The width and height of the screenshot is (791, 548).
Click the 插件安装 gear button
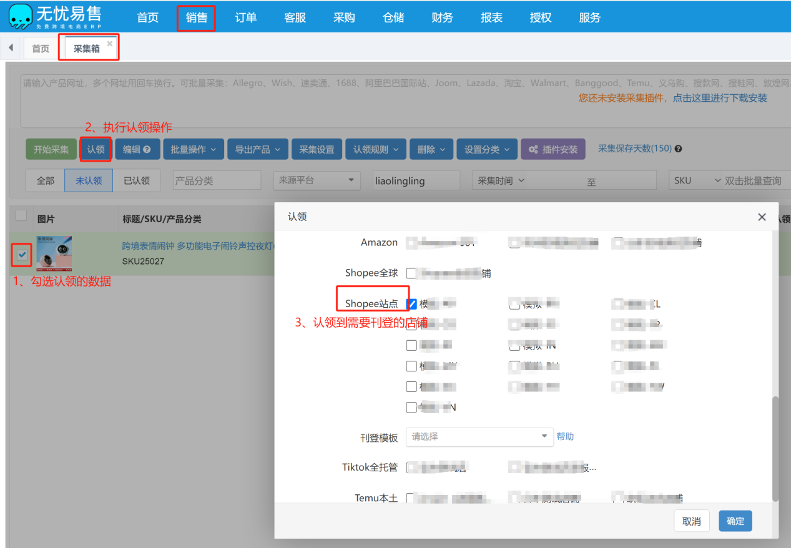(x=553, y=150)
